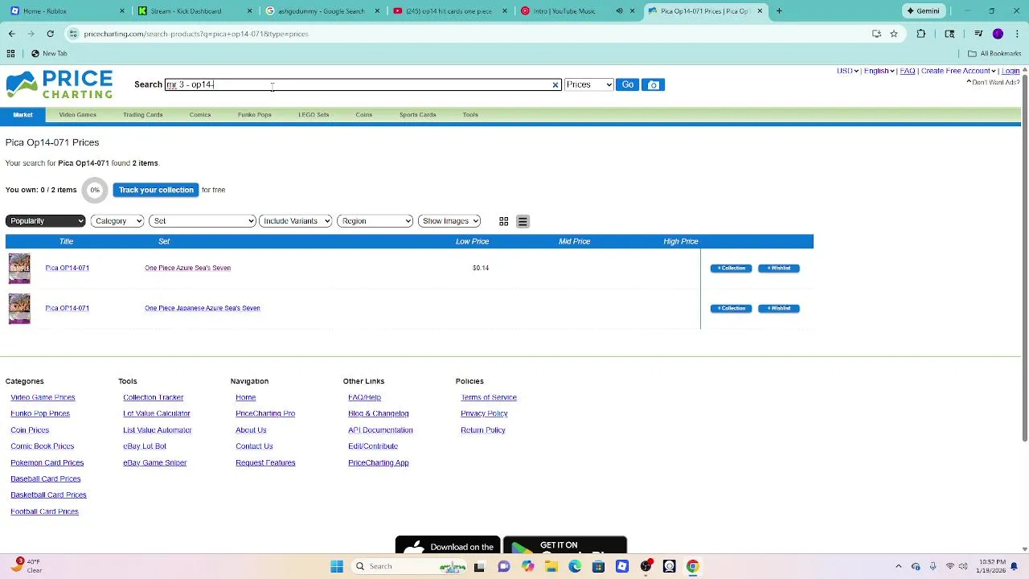Open a new browser tab with plus

[779, 11]
